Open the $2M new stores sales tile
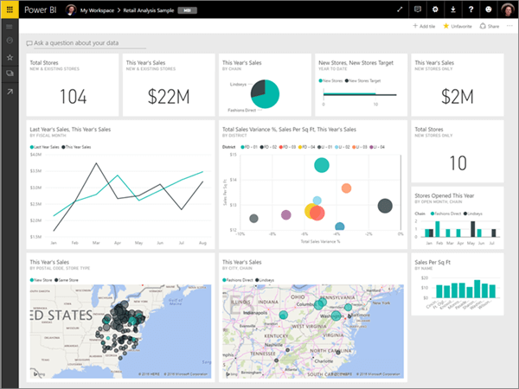The image size is (519, 389). point(458,85)
